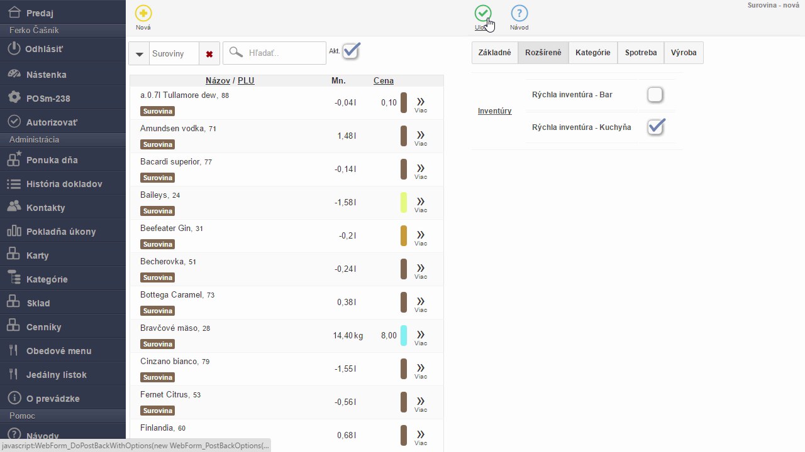805x452 pixels.
Task: Uncheck Rýchla inventúra - Kuchyňa checkbox
Action: coord(656,127)
